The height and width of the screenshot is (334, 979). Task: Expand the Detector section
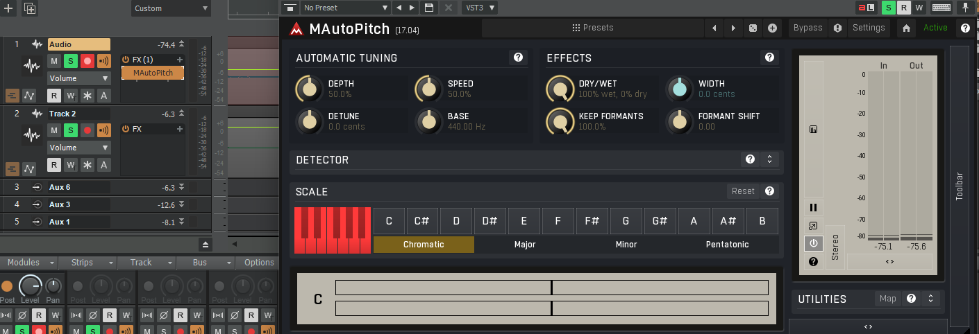point(769,159)
